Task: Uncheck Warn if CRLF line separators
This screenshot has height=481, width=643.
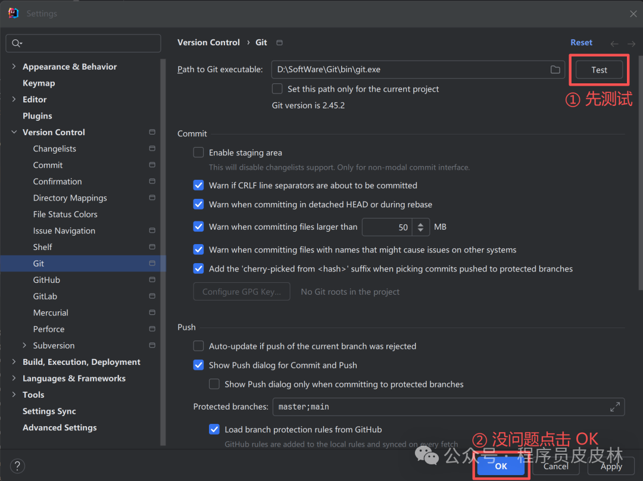Action: [x=198, y=185]
